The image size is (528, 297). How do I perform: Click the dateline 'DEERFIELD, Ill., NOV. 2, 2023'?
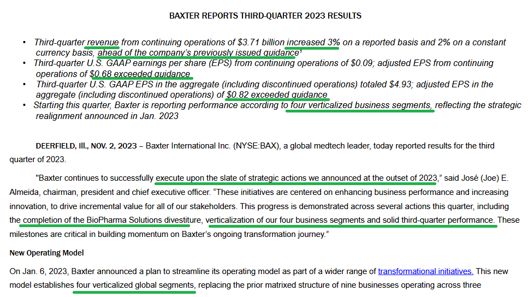point(86,146)
